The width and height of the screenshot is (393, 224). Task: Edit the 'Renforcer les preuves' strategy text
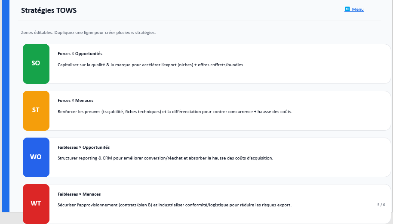click(x=175, y=111)
